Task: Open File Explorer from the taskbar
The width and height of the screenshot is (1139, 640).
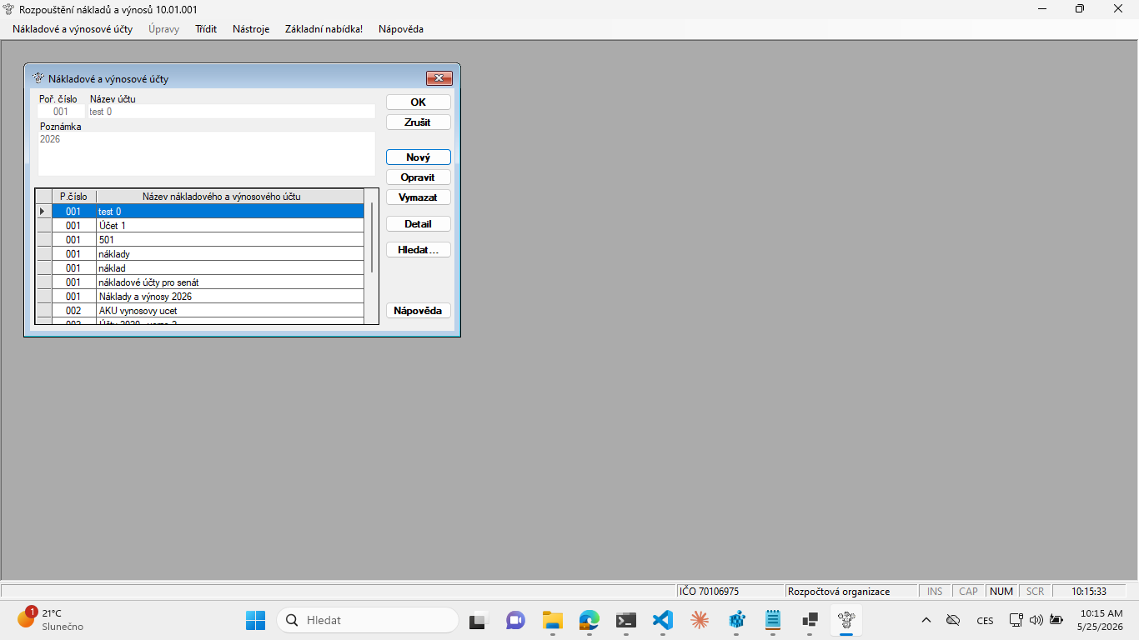Action: (552, 620)
